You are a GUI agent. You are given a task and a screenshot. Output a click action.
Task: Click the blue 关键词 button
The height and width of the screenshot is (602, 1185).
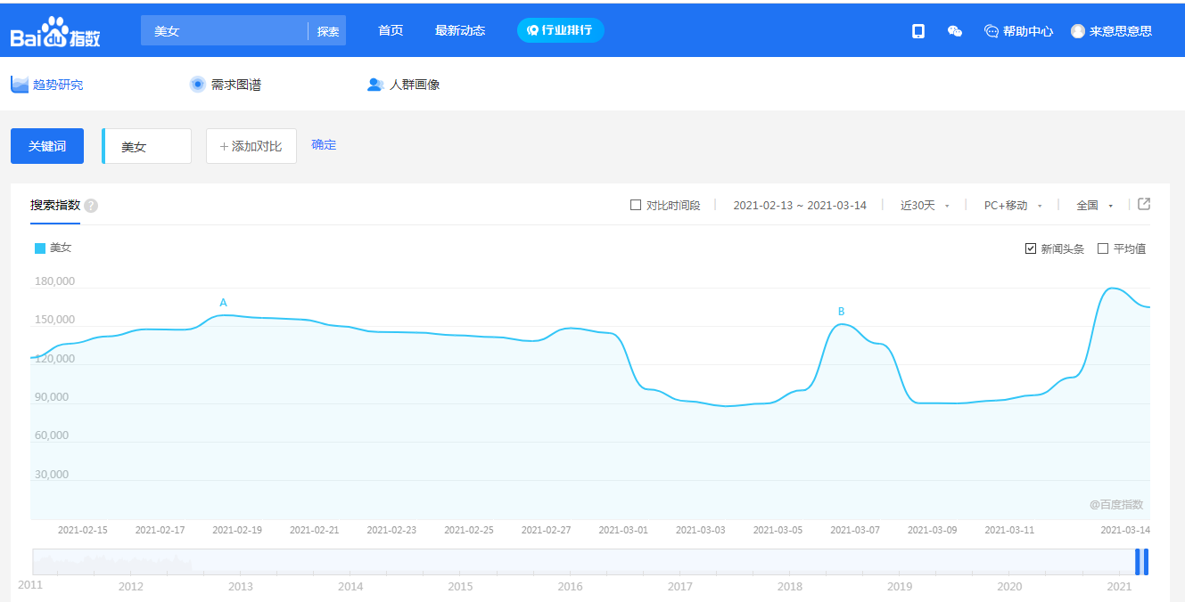tap(47, 146)
